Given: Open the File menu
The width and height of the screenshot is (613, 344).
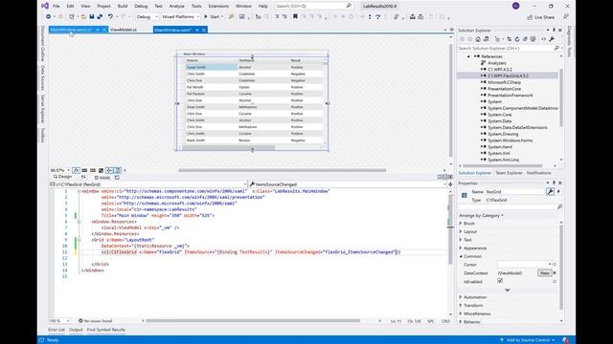Looking at the screenshot, I should pyautogui.click(x=57, y=6).
